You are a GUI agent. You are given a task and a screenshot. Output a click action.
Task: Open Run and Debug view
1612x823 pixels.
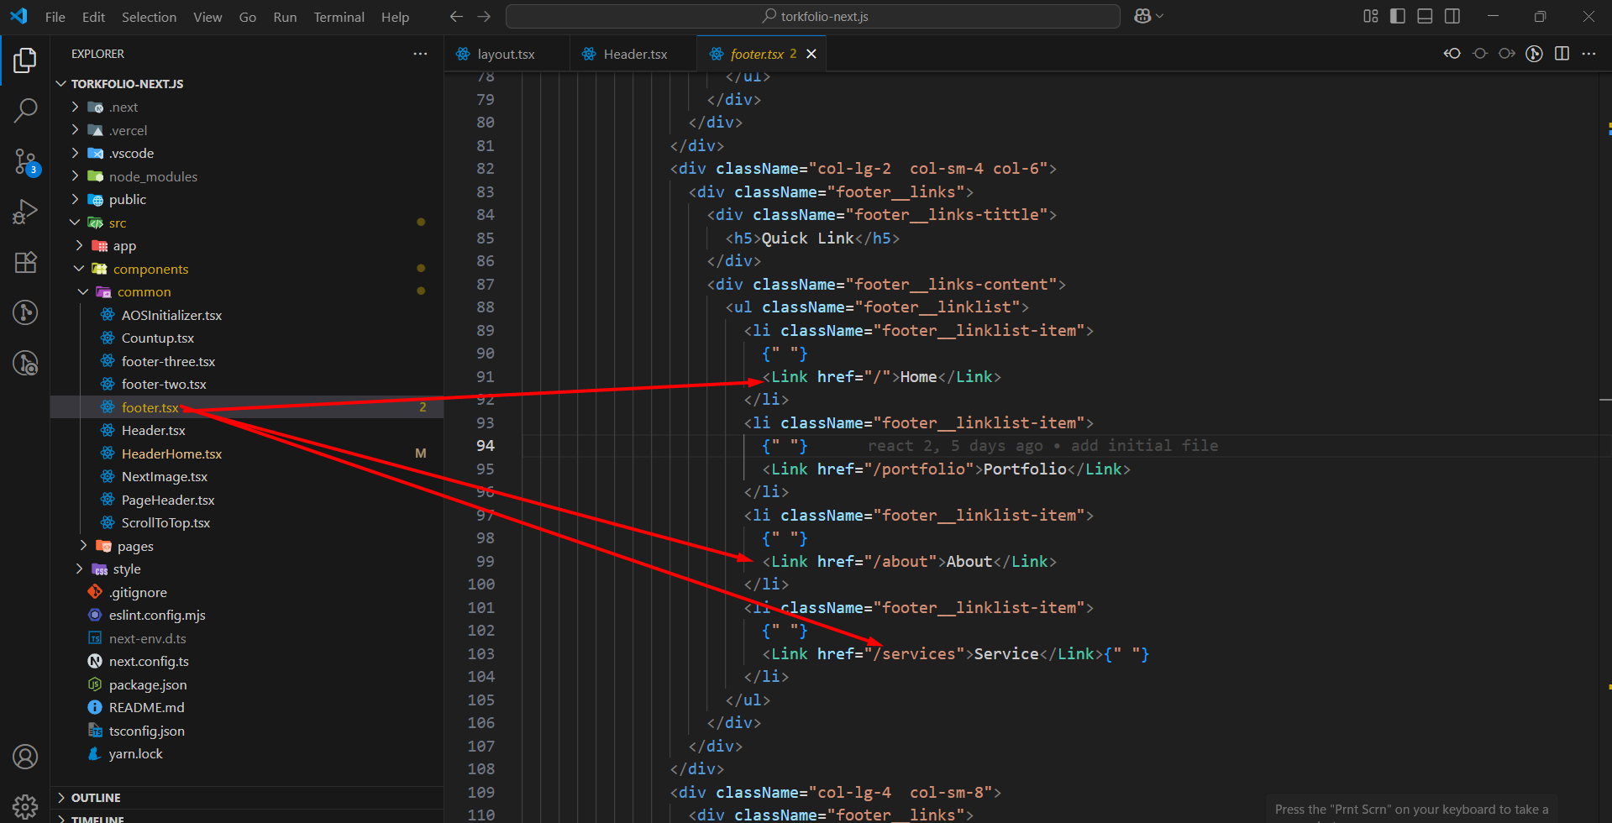[25, 212]
